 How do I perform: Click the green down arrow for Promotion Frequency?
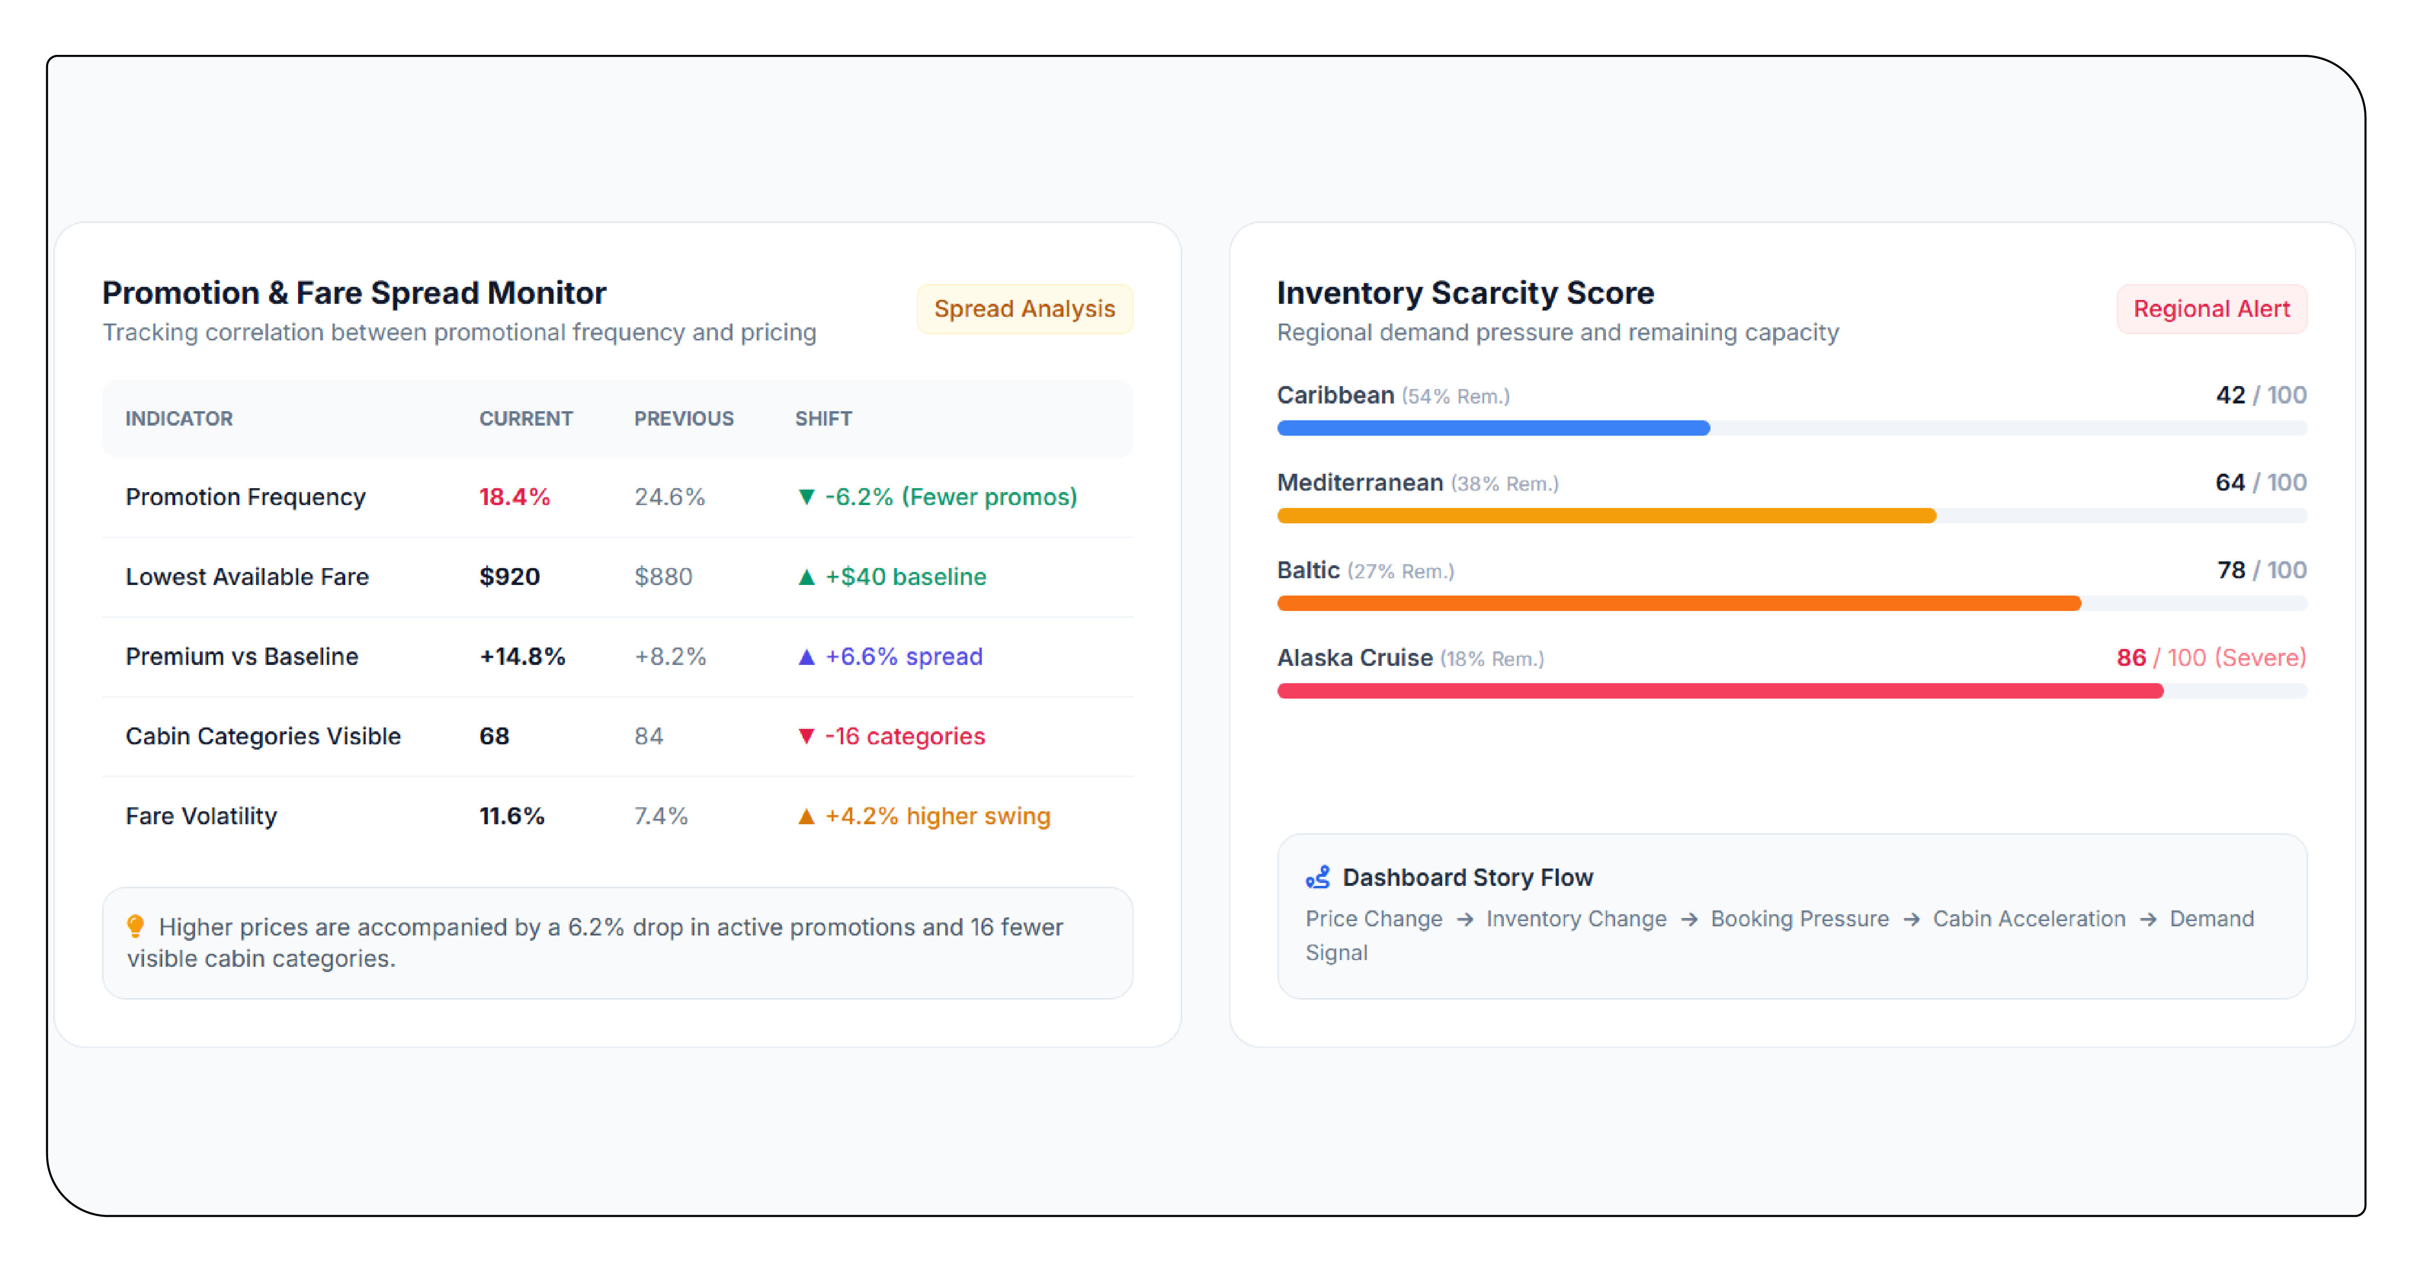point(806,496)
